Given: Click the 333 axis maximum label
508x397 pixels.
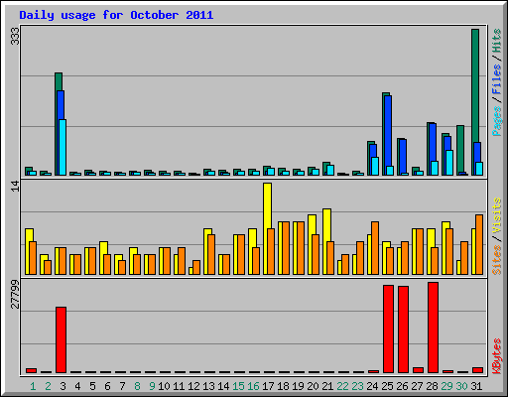Looking at the screenshot, I should 15,36.
